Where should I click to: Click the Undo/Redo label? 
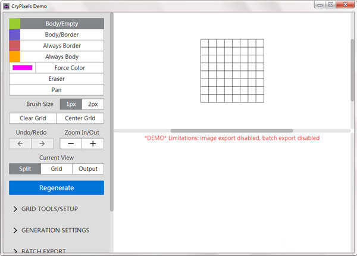31,132
